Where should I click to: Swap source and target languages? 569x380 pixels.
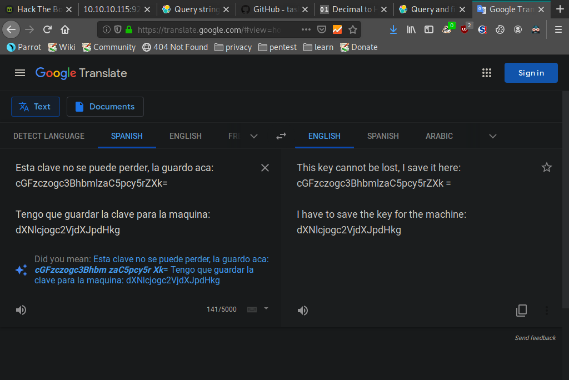coord(281,136)
